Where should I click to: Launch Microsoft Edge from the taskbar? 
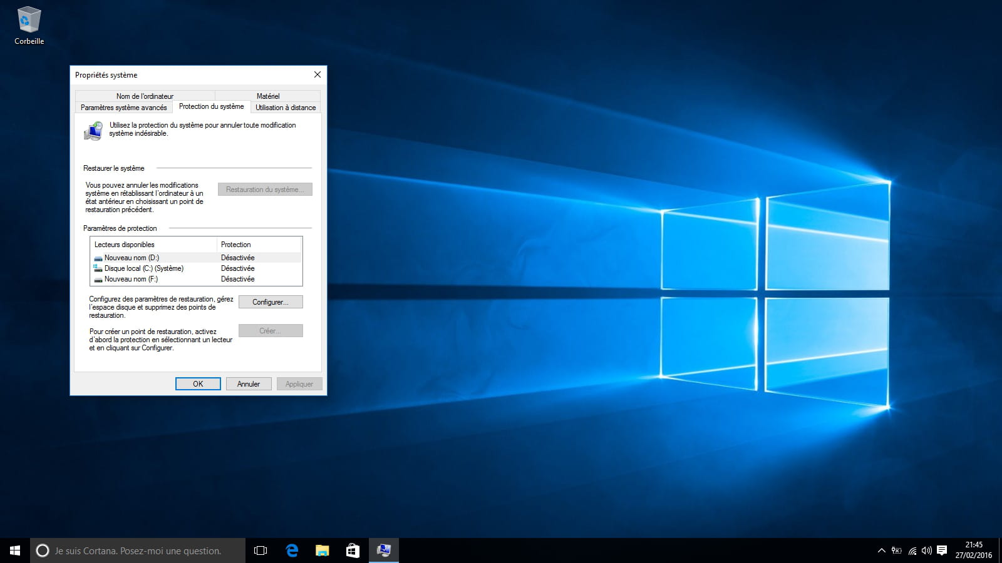pos(291,550)
